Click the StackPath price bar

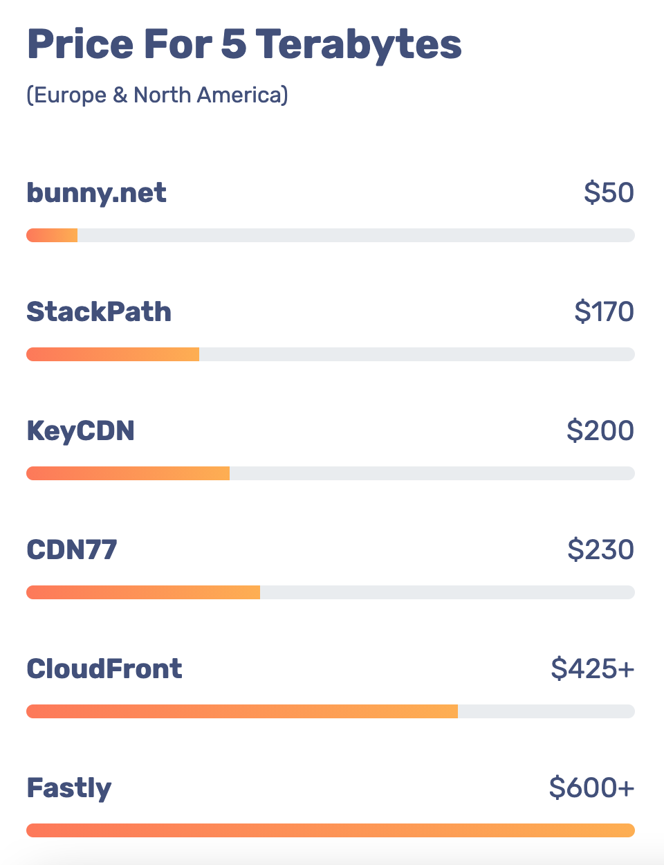click(330, 354)
